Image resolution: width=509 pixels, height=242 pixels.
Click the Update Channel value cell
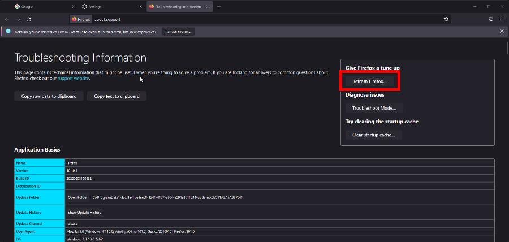coord(279,224)
